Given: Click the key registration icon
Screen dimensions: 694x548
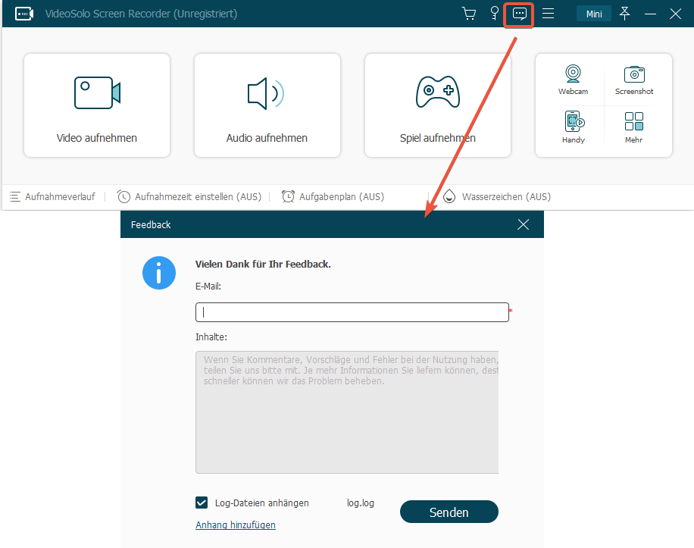Looking at the screenshot, I should (x=495, y=14).
